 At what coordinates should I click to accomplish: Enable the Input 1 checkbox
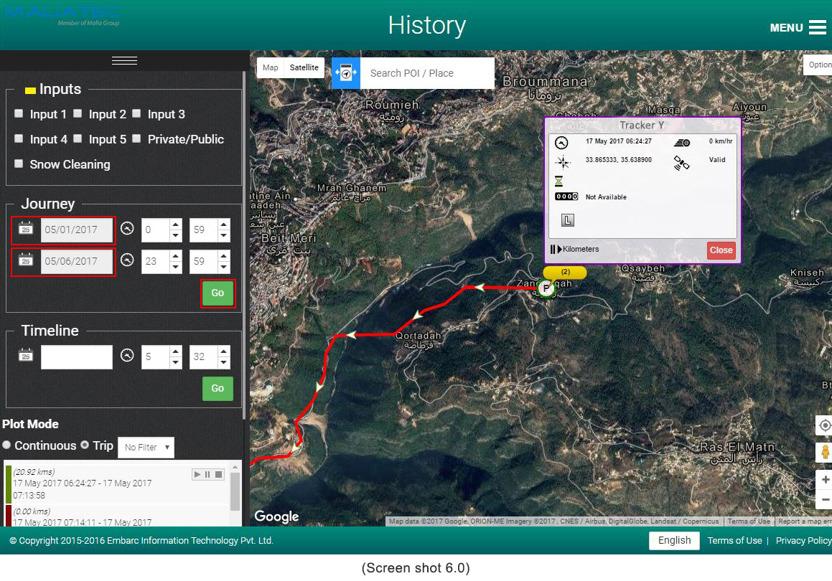(x=19, y=113)
